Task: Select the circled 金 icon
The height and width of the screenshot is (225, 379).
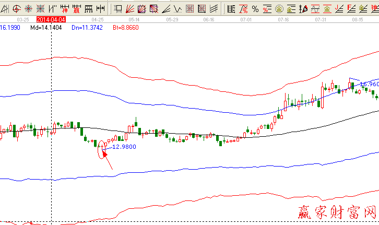Action: click(279, 9)
